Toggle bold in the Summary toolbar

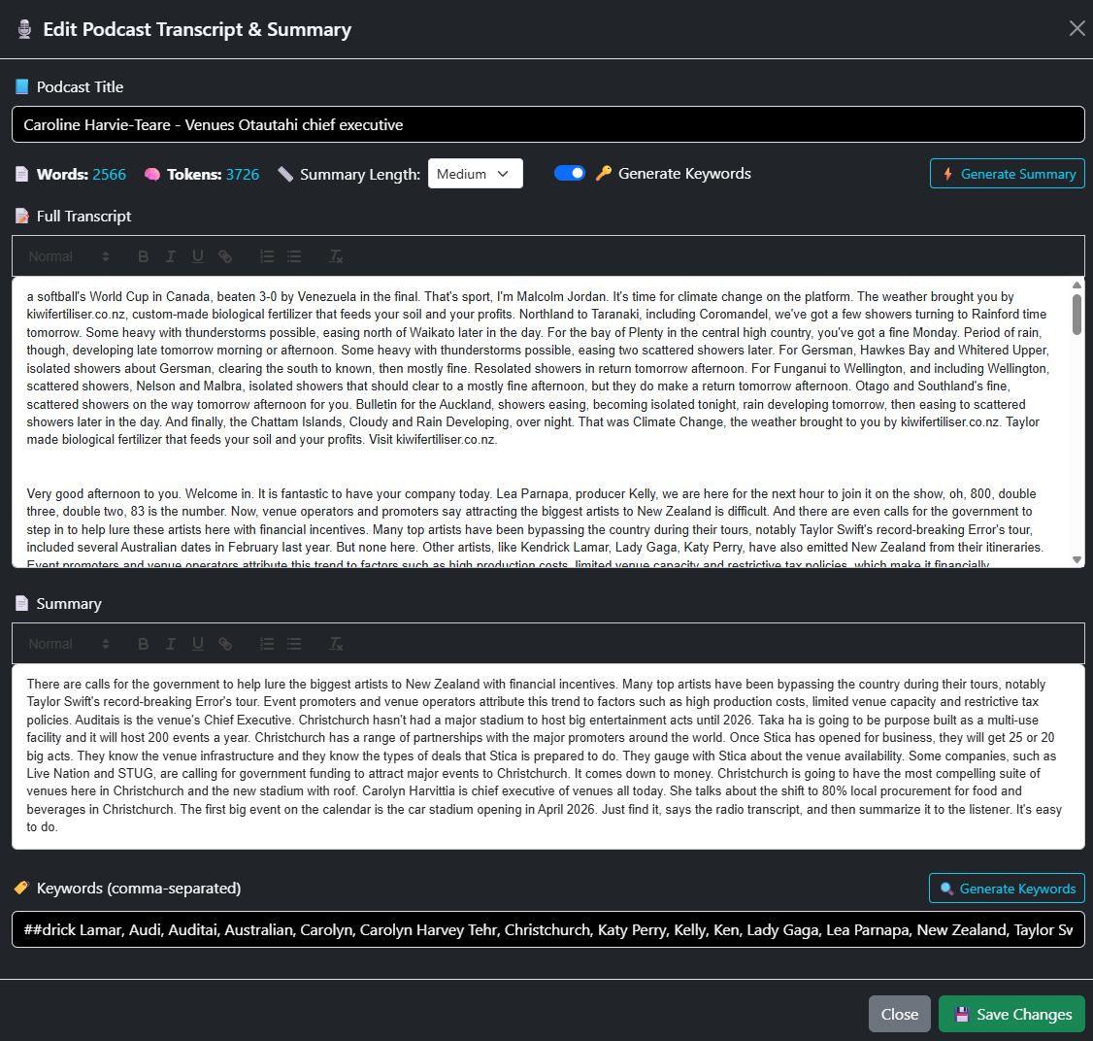144,644
